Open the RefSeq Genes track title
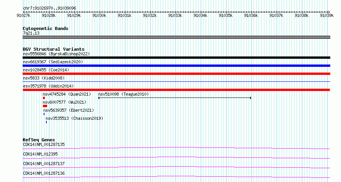Screen dimensions: 341x182 (39, 140)
